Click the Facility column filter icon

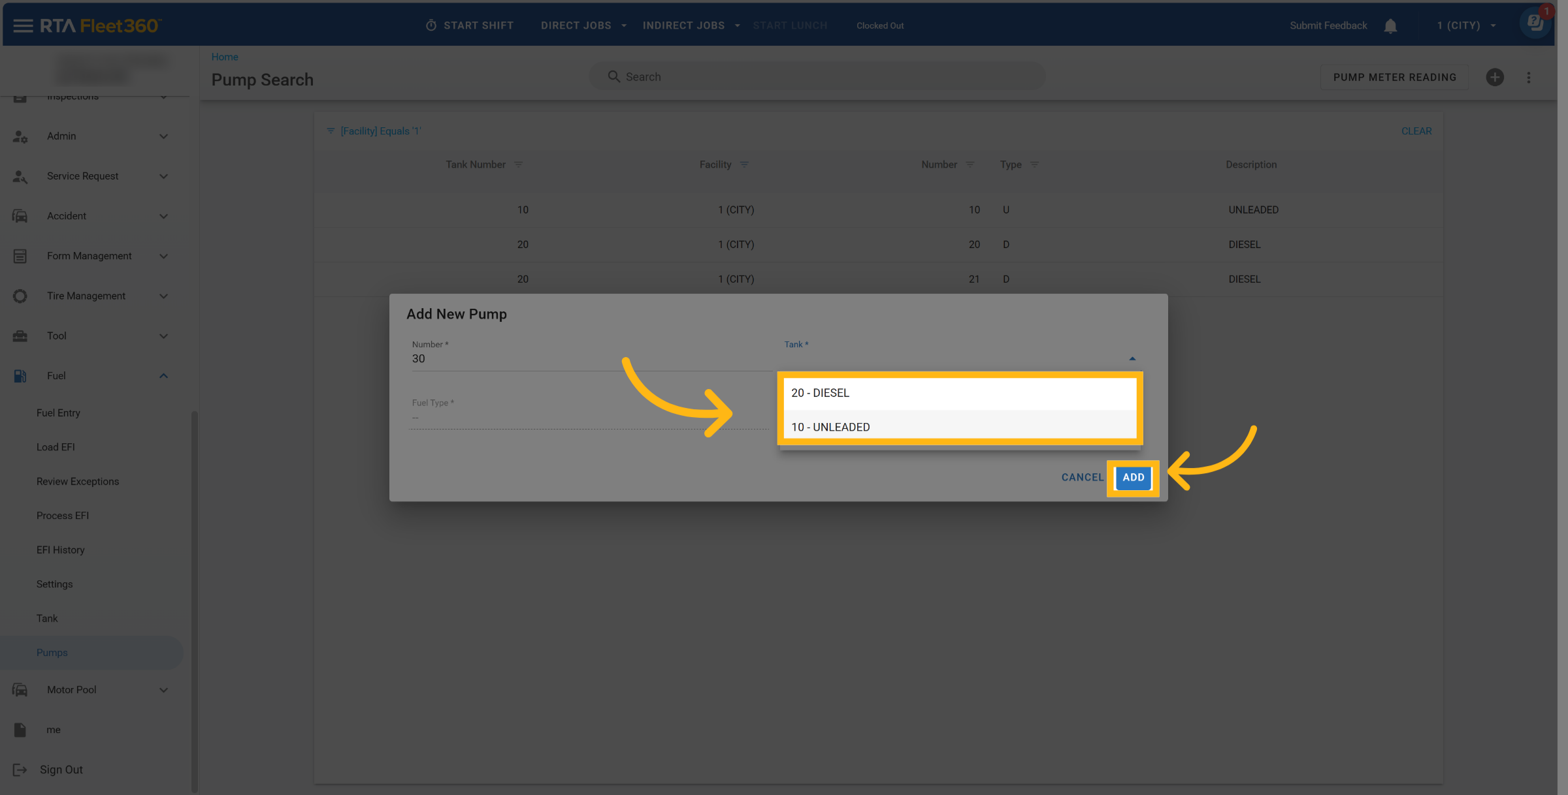pyautogui.click(x=744, y=164)
